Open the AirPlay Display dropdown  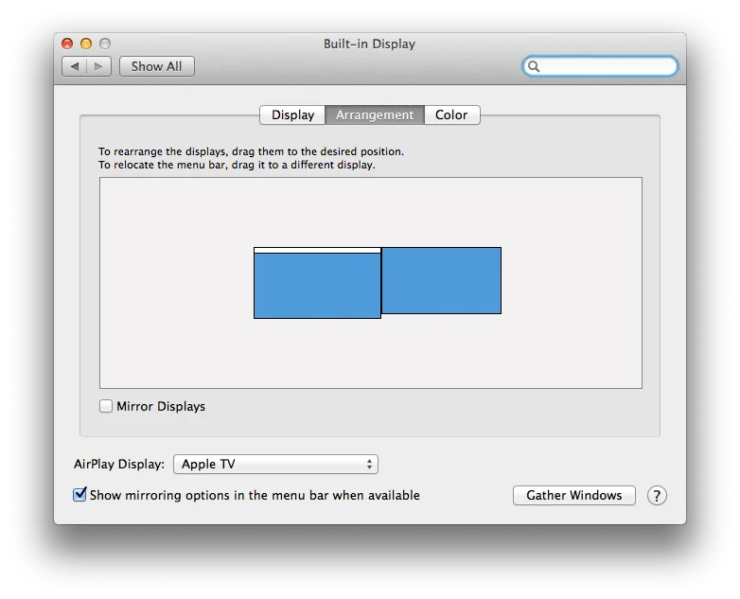[275, 464]
